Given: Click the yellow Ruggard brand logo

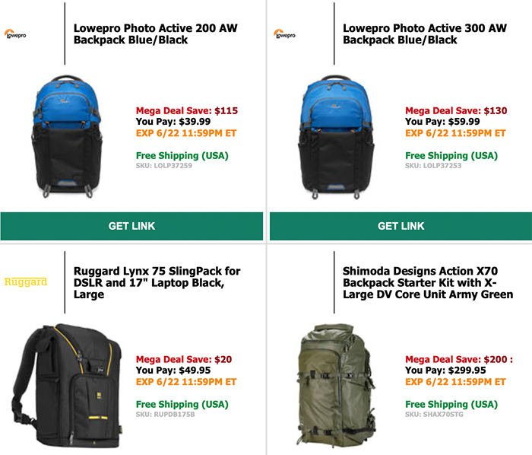Looking at the screenshot, I should pyautogui.click(x=26, y=282).
